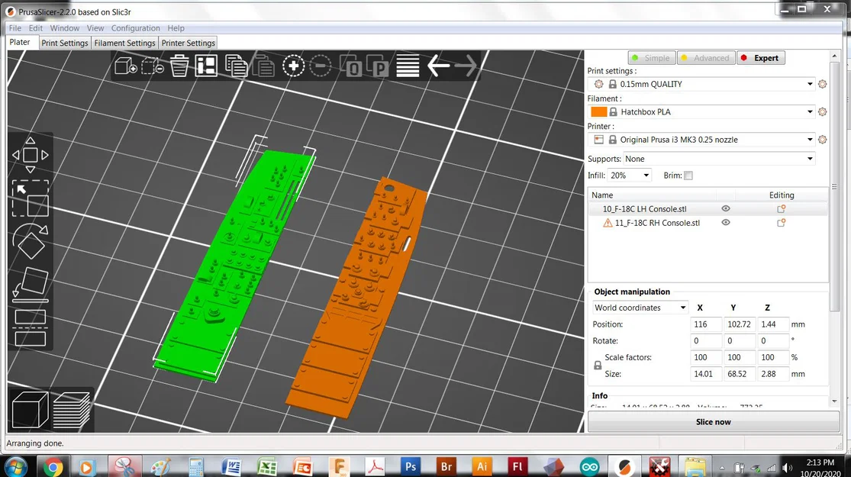Enable the Brim checkbox
Screen dimensions: 851x477
[688, 176]
